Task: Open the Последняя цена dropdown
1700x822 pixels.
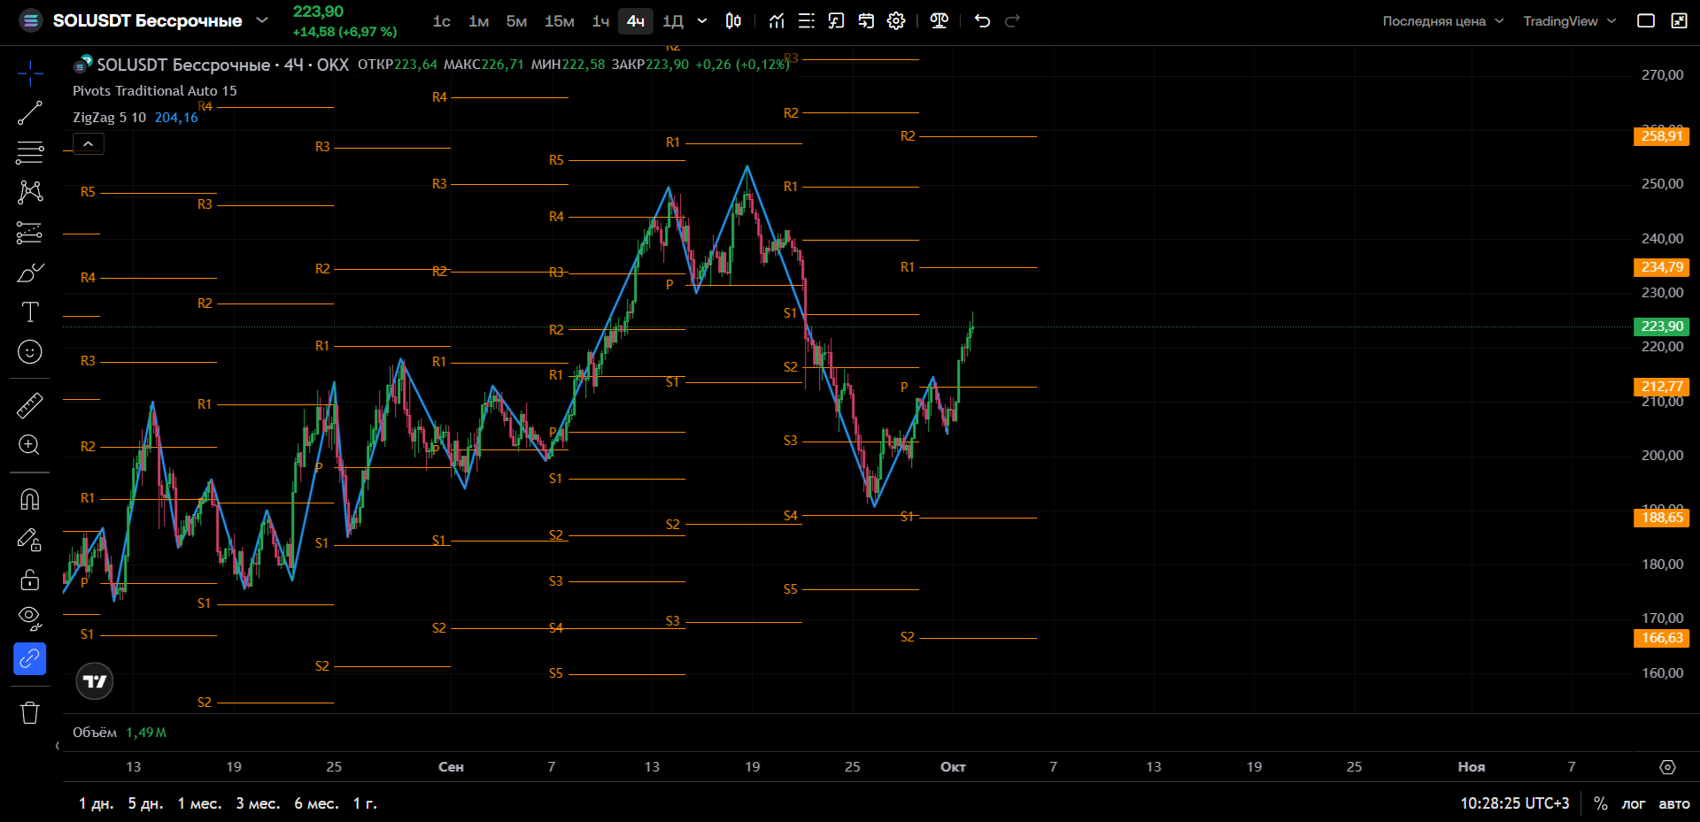Action: tap(1443, 21)
